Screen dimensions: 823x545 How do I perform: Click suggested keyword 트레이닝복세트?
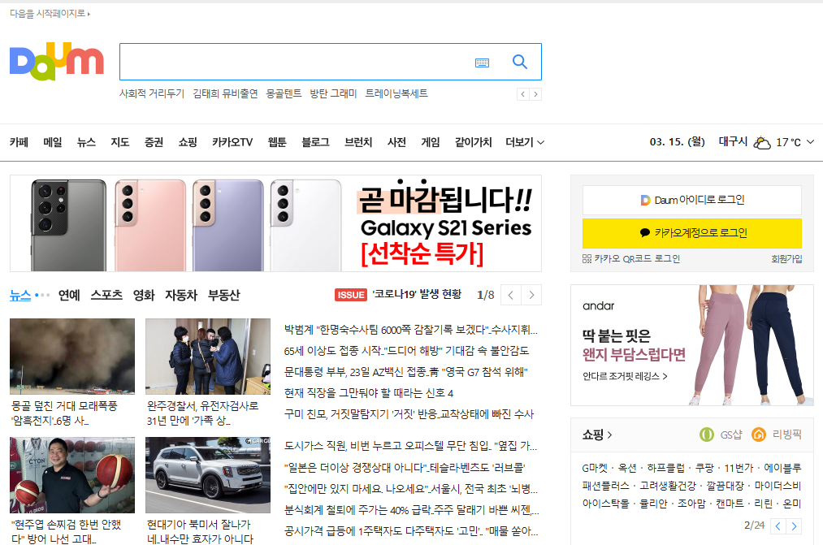(x=396, y=93)
